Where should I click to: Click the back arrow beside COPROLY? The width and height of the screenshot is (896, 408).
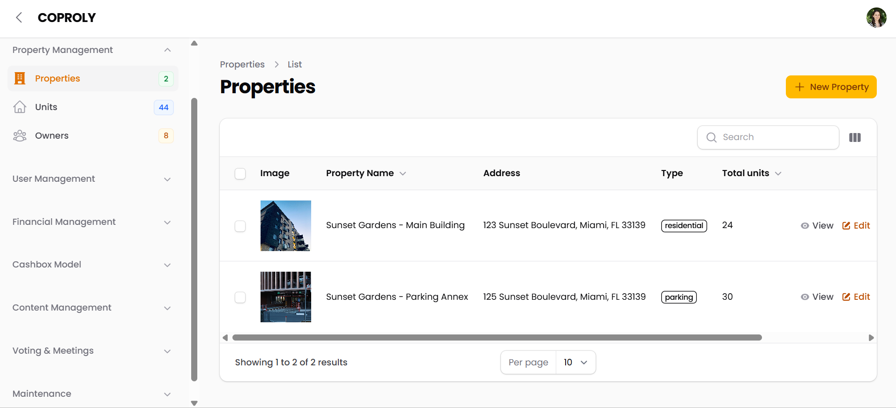tap(19, 18)
